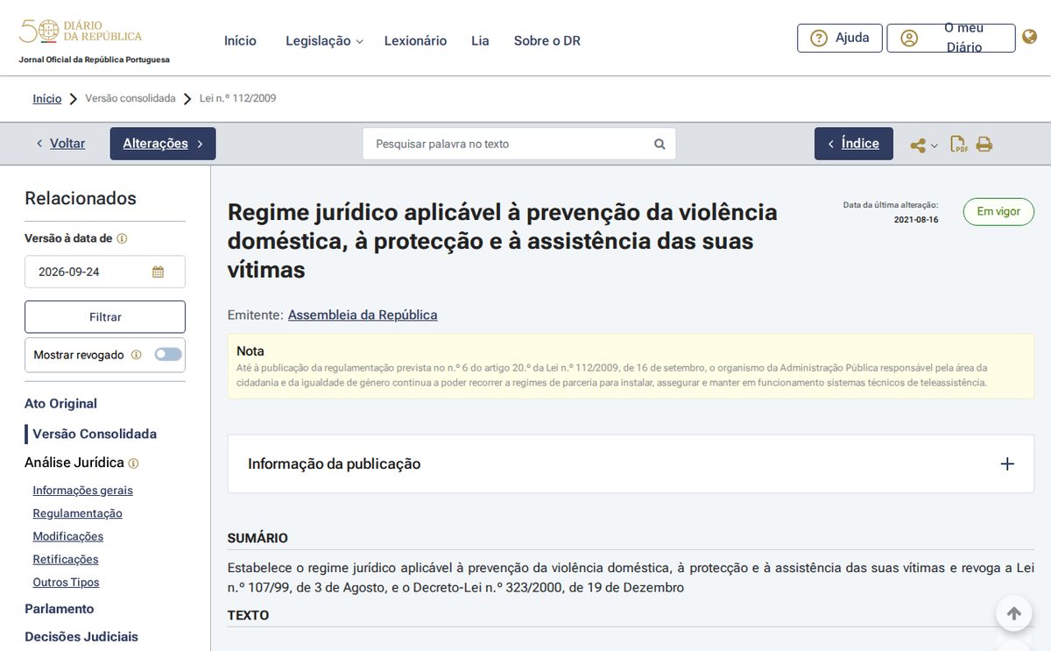Select Parlamento in sidebar
1051x651 pixels.
60,609
